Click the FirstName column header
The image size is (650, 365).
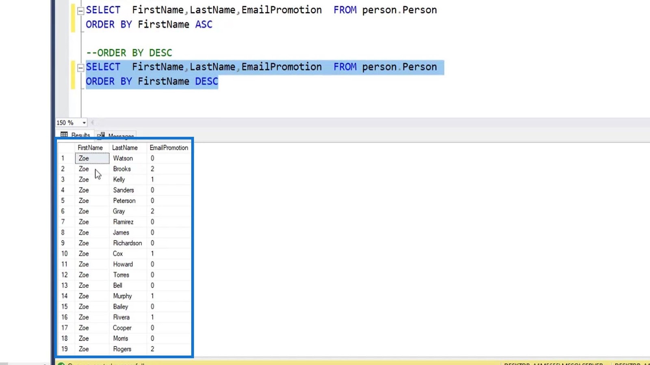92,148
